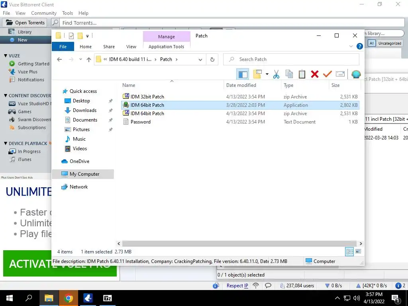Click the Rename icon in Explorer toolbar
408x306 pixels.
[340, 74]
